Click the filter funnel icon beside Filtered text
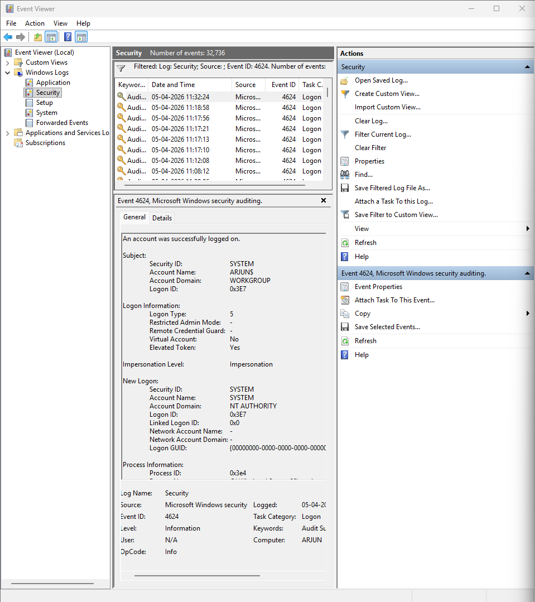The width and height of the screenshot is (535, 602). (x=121, y=68)
